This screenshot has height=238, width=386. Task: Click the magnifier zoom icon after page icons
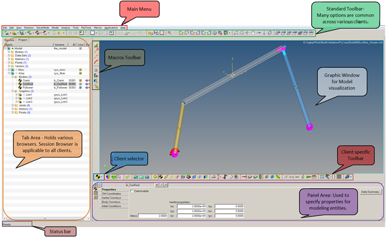pyautogui.click(x=170, y=33)
